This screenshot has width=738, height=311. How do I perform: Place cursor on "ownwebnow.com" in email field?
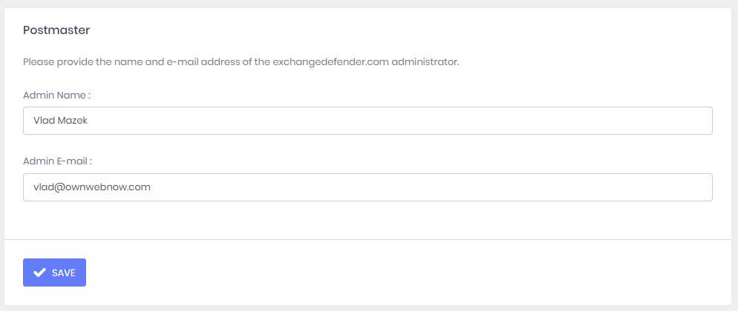coord(116,187)
